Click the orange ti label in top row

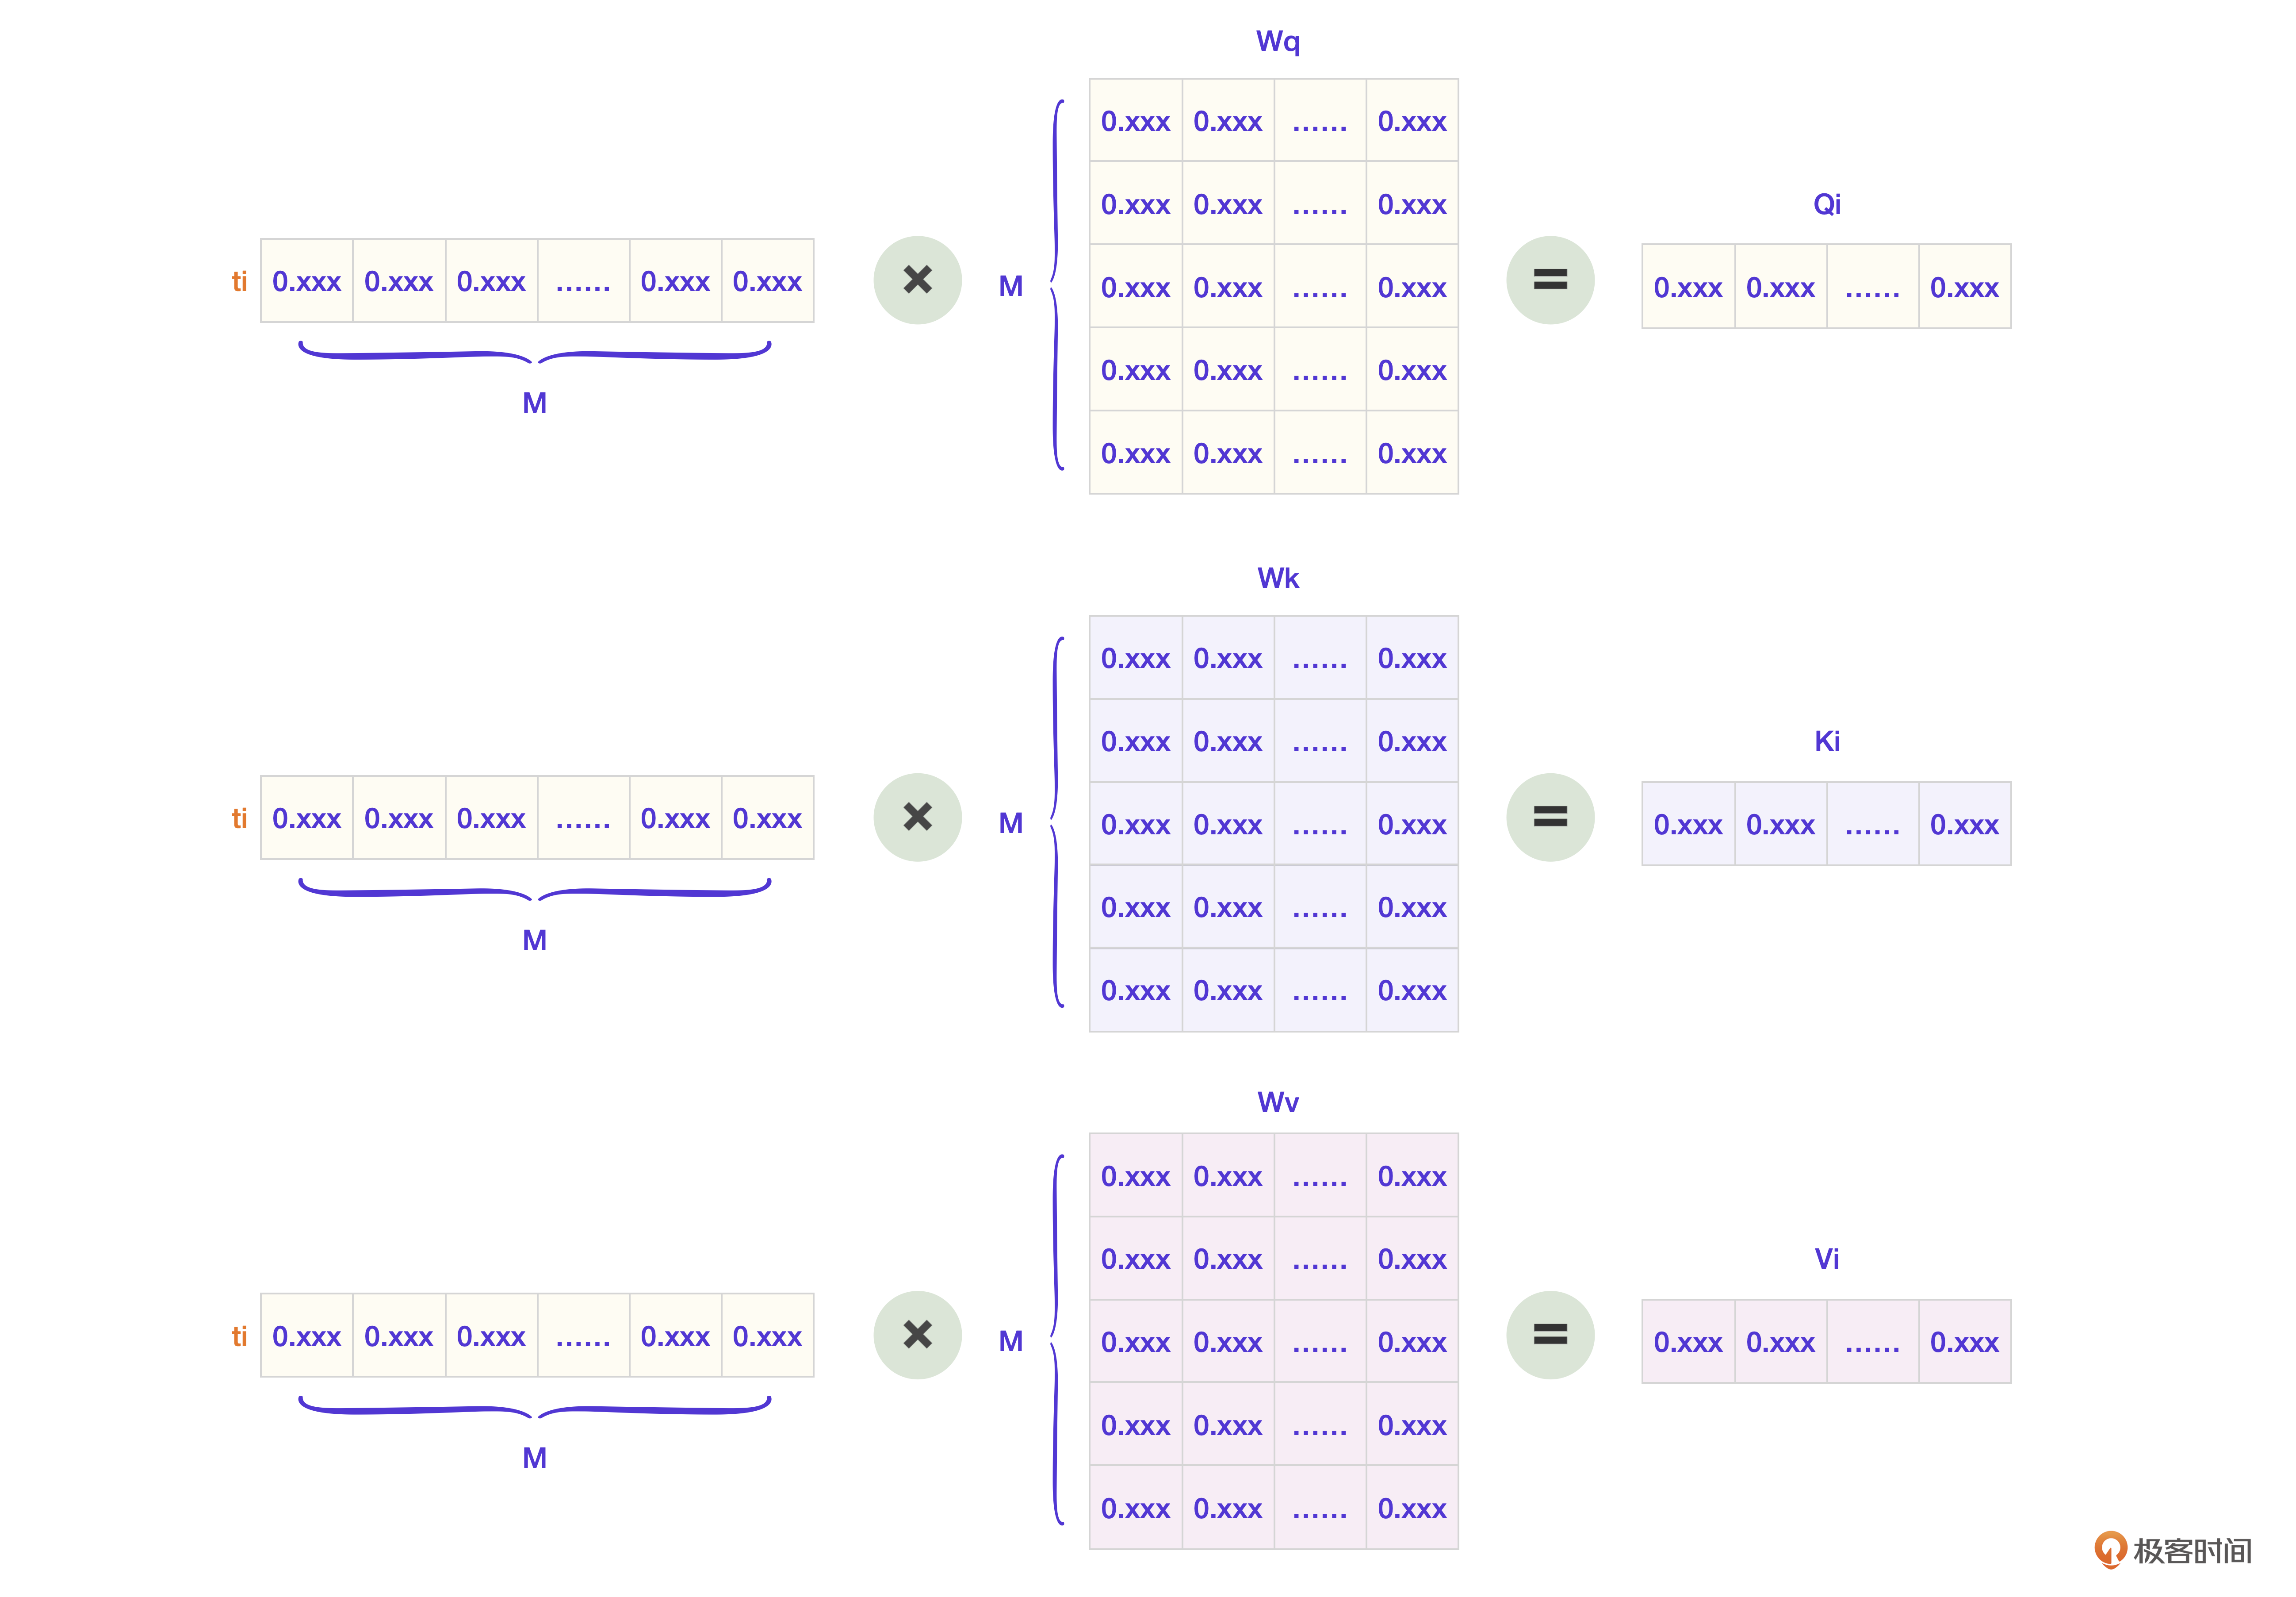pos(239,282)
